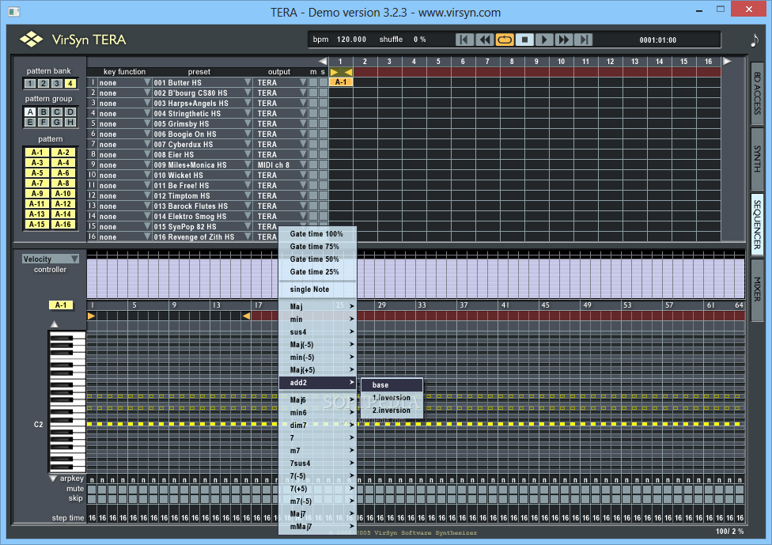Select pattern group A
The image size is (772, 545).
pyautogui.click(x=30, y=112)
